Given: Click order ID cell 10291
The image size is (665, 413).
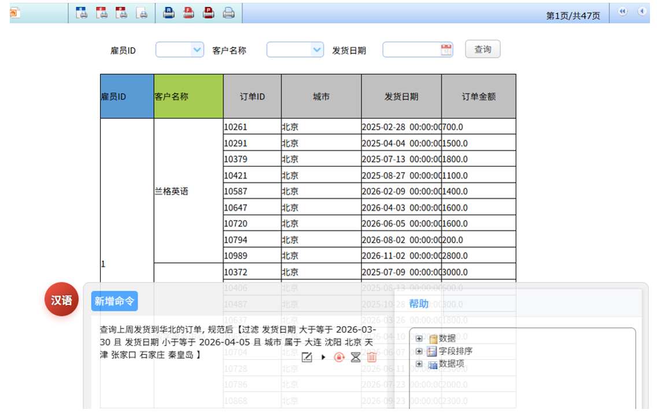Looking at the screenshot, I should coord(252,143).
